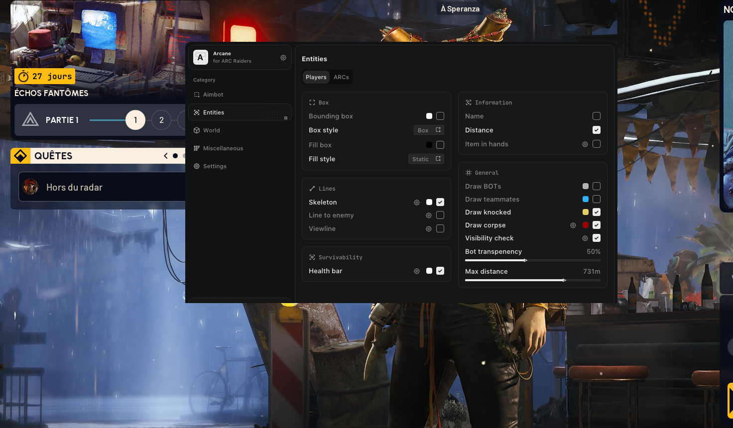Select step 1 circle in PARTIE 1
Image resolution: width=733 pixels, height=428 pixels.
[135, 120]
